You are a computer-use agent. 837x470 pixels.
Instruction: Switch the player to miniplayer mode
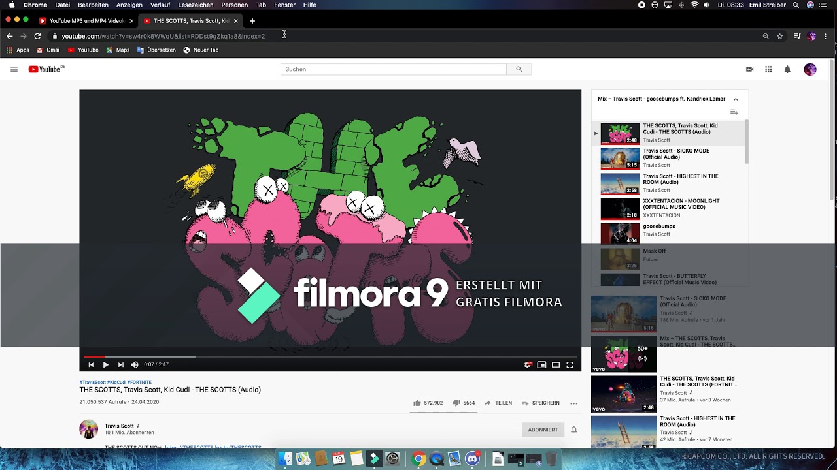pyautogui.click(x=541, y=365)
